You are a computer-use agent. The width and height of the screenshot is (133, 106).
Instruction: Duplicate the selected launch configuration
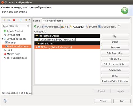tap(9, 20)
